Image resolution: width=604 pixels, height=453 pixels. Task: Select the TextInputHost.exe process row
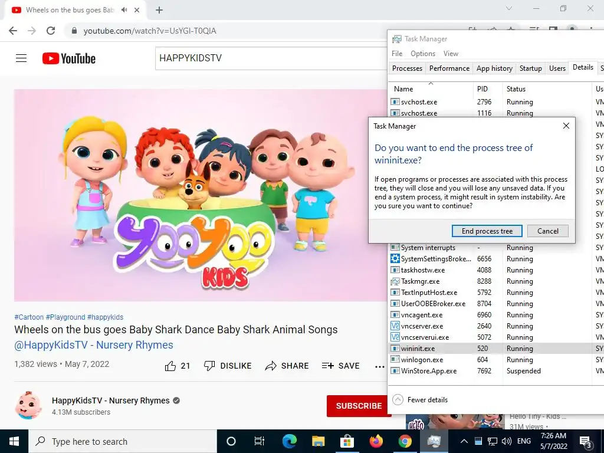click(496, 293)
